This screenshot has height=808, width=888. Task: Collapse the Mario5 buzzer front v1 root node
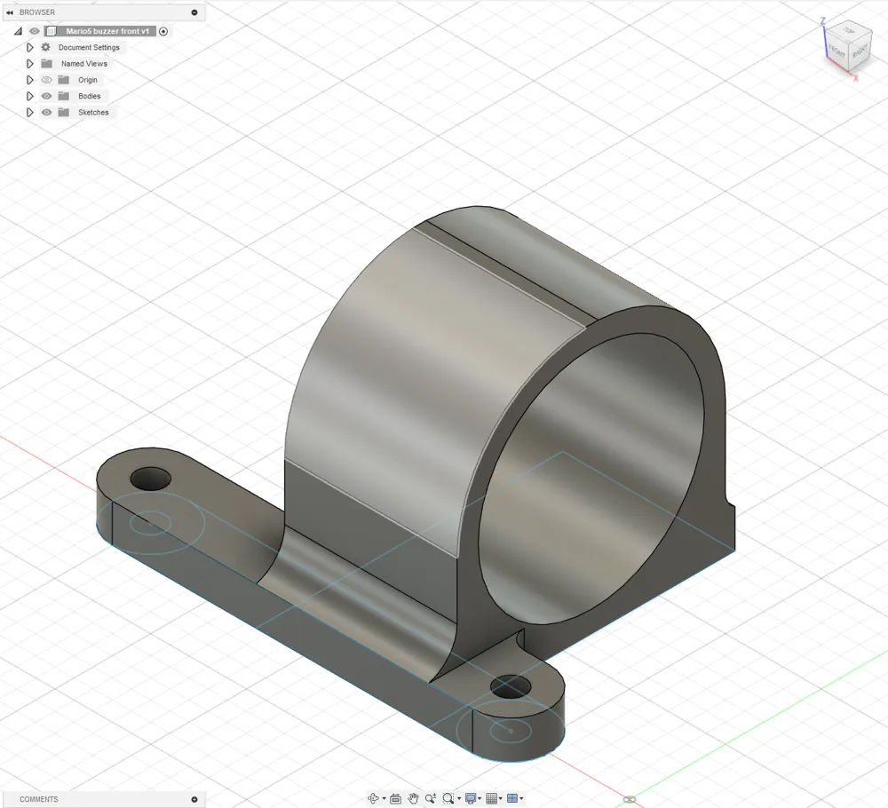[18, 32]
